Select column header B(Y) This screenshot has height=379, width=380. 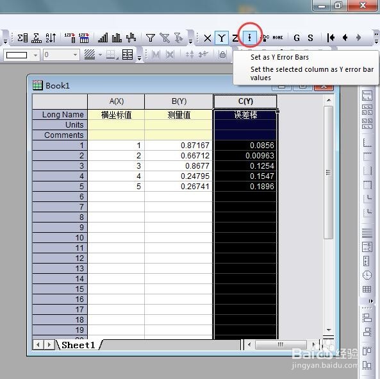tap(179, 101)
